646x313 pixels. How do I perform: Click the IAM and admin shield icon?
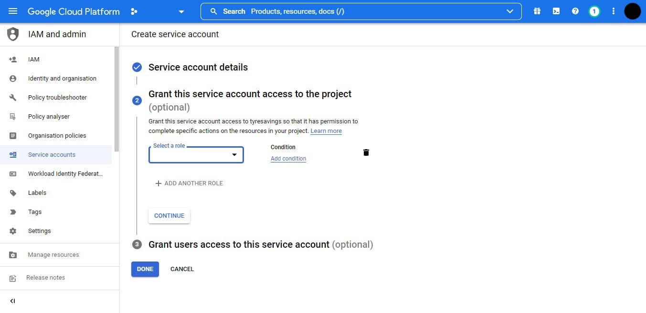coord(13,34)
